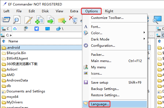The height and width of the screenshot is (108, 164).
Task: Select drive C button in left panel
Action: [6, 29]
